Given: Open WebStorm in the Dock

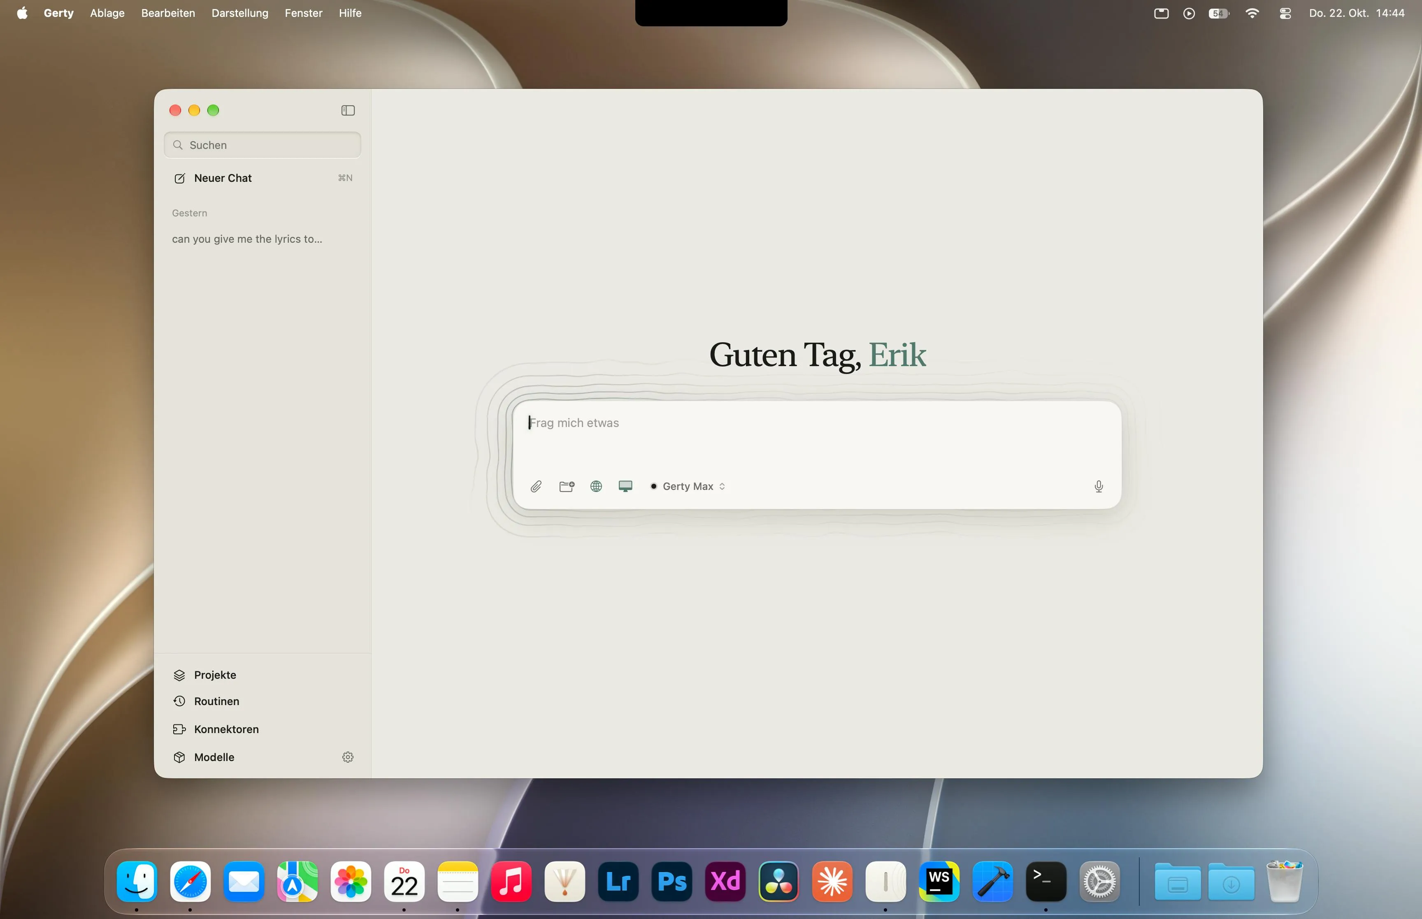Looking at the screenshot, I should 939,882.
